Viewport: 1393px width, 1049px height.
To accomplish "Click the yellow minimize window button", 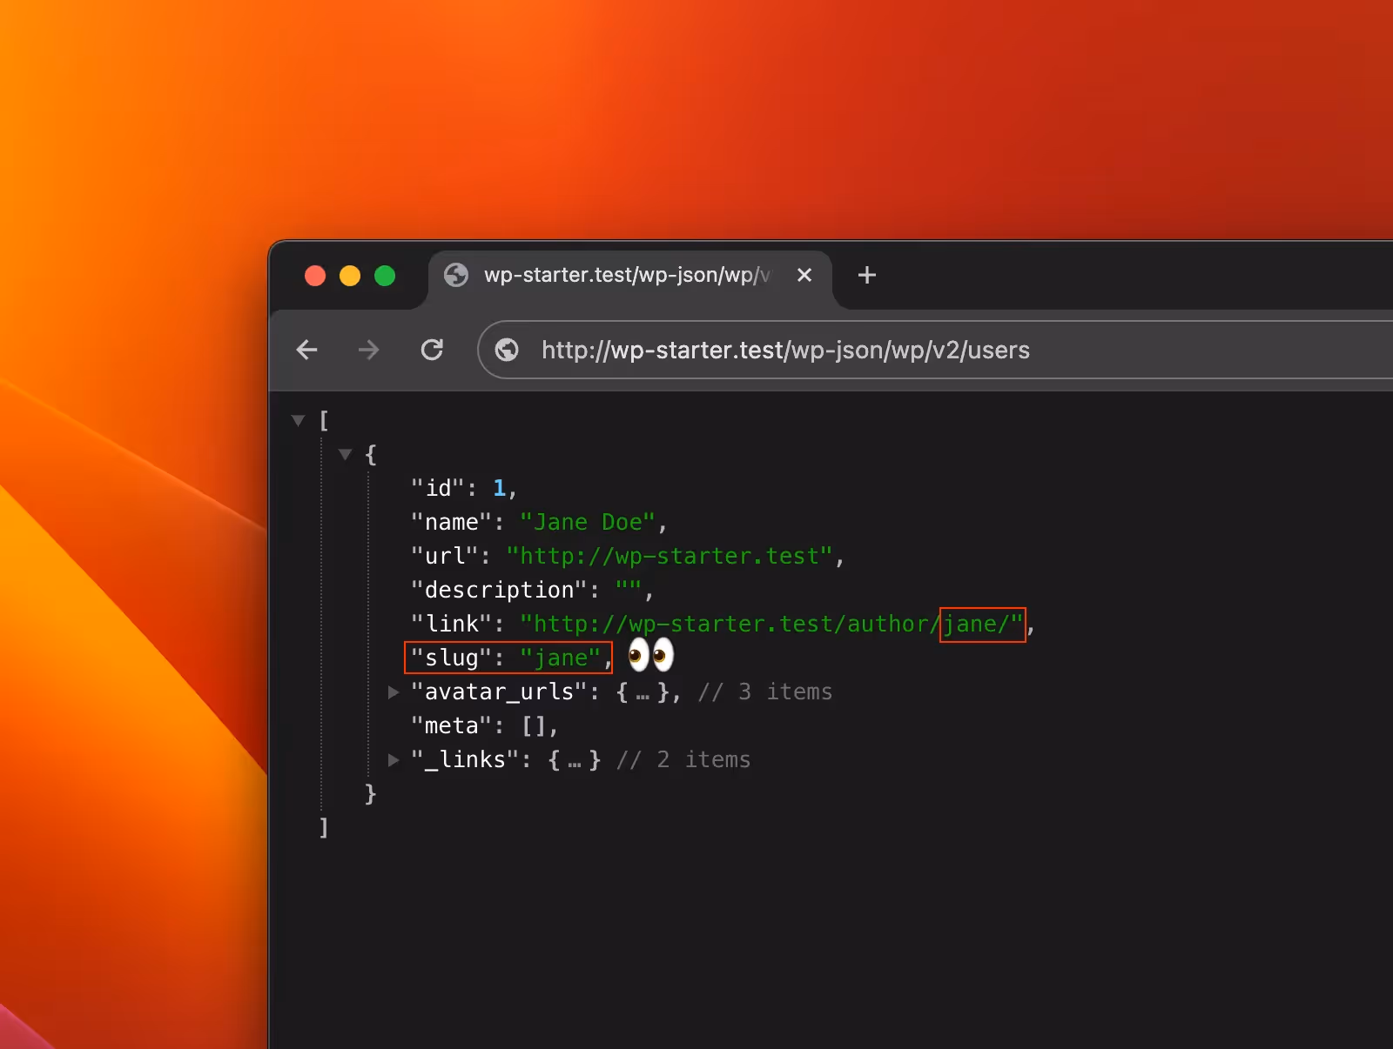I will click(350, 276).
